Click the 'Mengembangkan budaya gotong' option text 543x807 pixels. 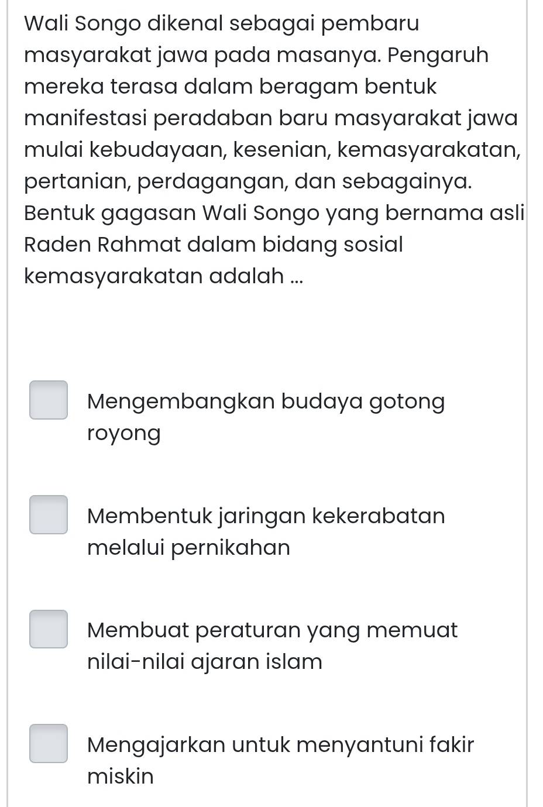click(266, 402)
